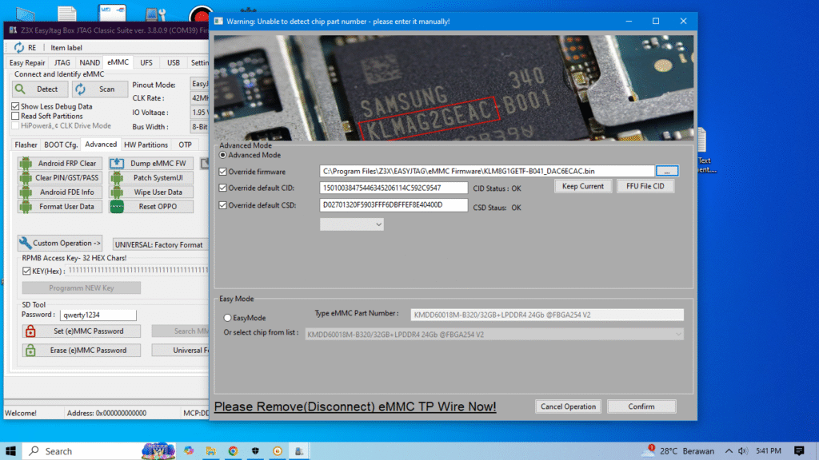819x460 pixels.
Task: Toggle Override firmware checkbox
Action: point(223,172)
